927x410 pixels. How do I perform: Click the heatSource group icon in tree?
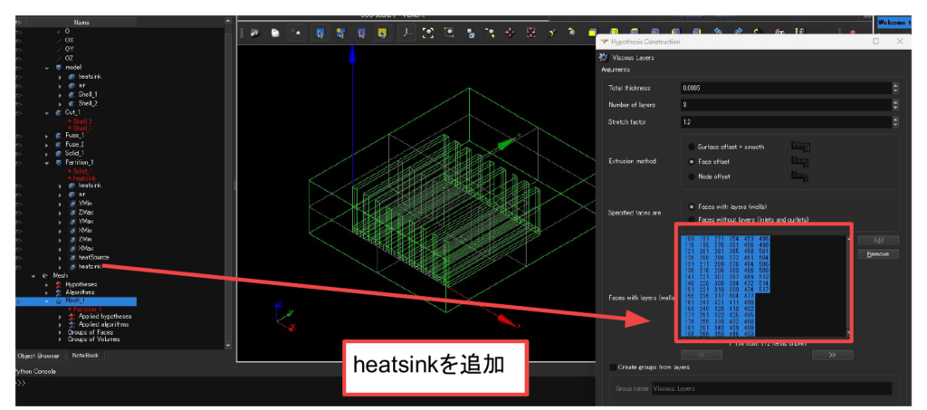[x=72, y=257]
